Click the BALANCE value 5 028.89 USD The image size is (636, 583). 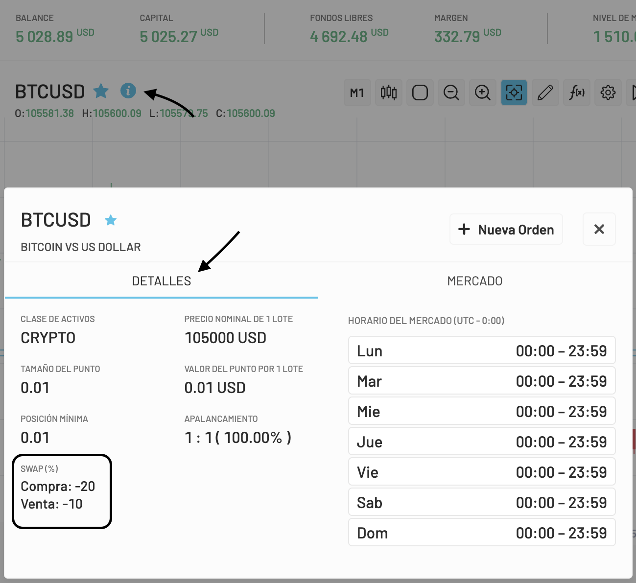coord(55,36)
